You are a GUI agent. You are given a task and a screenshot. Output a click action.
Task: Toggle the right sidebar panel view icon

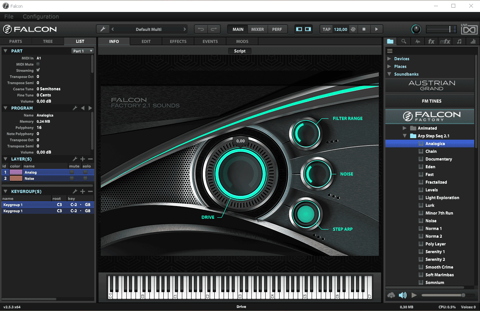pyautogui.click(x=308, y=29)
